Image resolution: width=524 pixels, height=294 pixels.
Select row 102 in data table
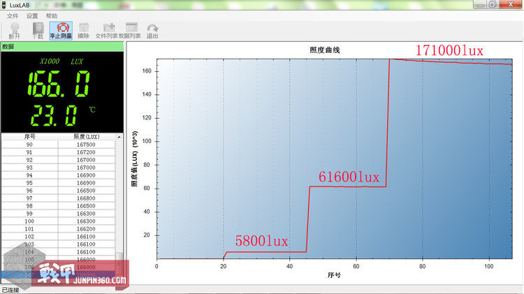point(58,237)
